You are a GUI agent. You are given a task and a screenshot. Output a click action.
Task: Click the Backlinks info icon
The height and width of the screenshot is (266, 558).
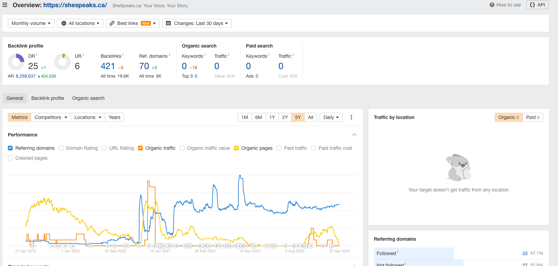[123, 55]
